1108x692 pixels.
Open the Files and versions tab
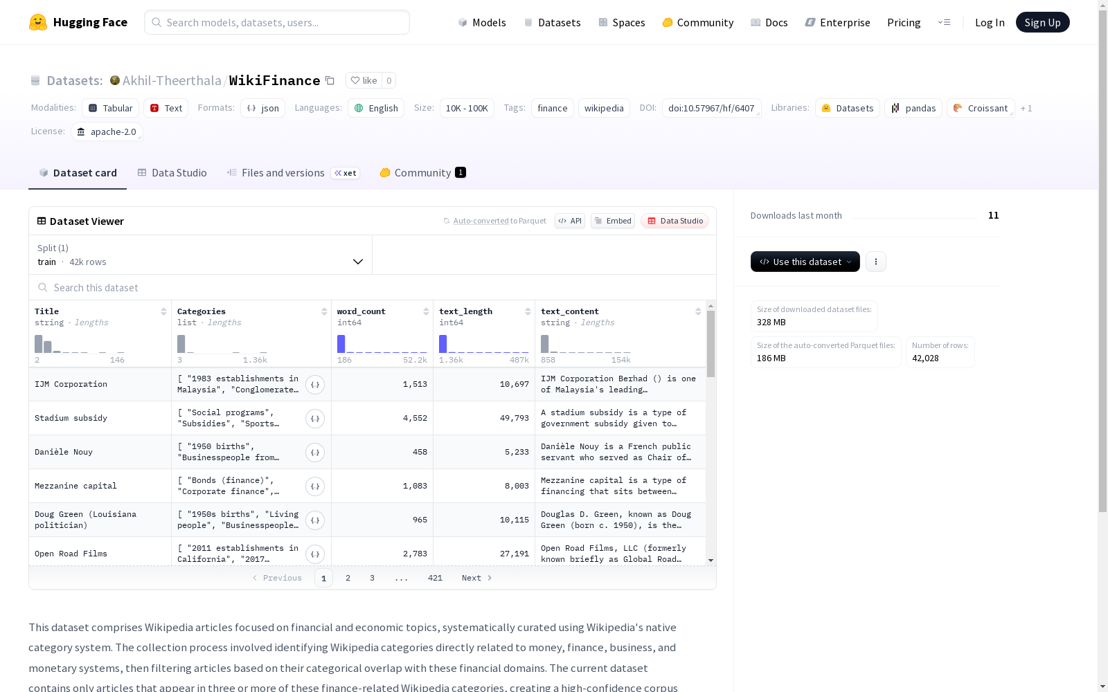coord(293,173)
